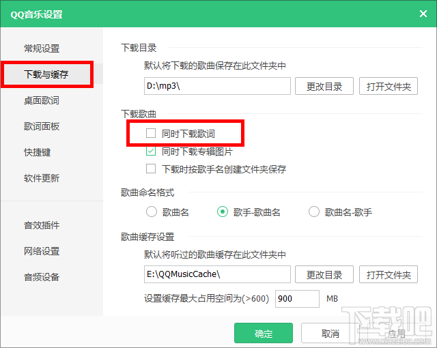Viewport: 437px width, 348px height.
Task: Choose the 歌曲名 naming format
Action: pyautogui.click(x=152, y=212)
